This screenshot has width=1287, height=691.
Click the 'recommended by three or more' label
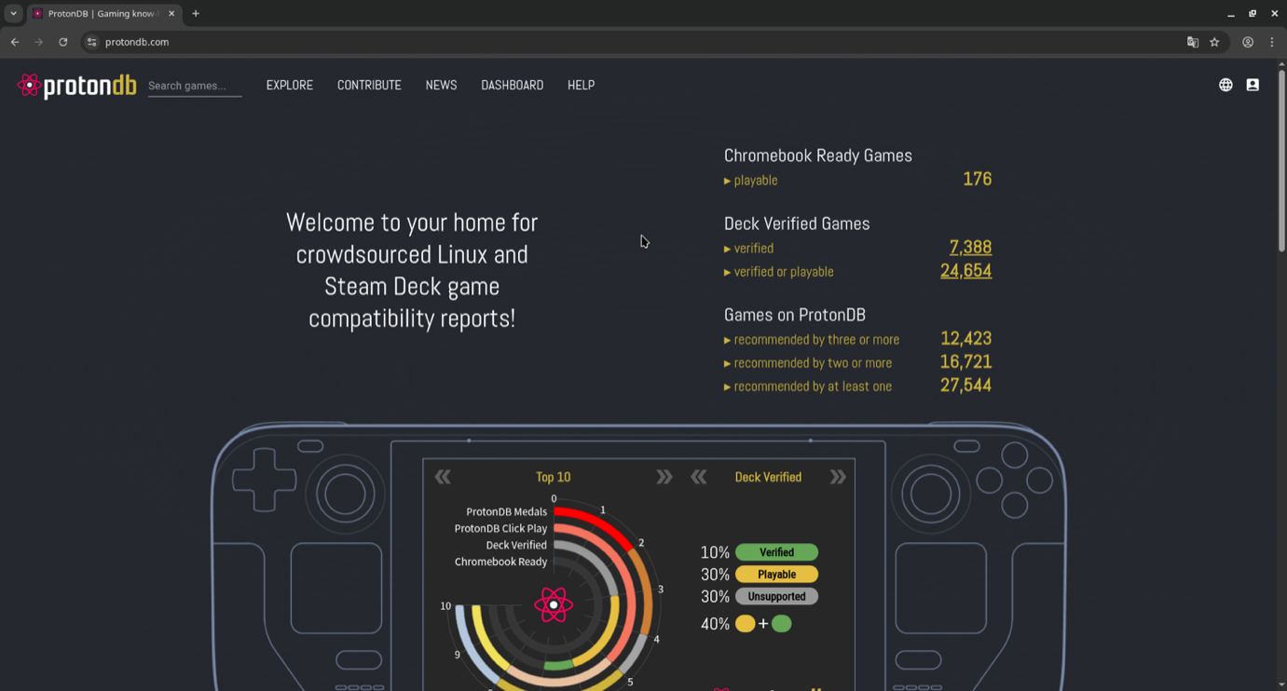tap(816, 340)
